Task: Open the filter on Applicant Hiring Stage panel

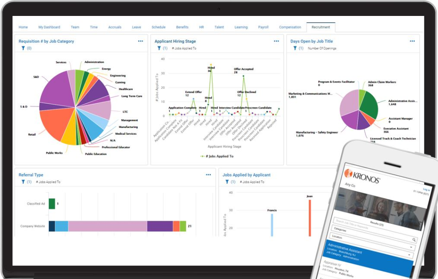Action: (159, 47)
